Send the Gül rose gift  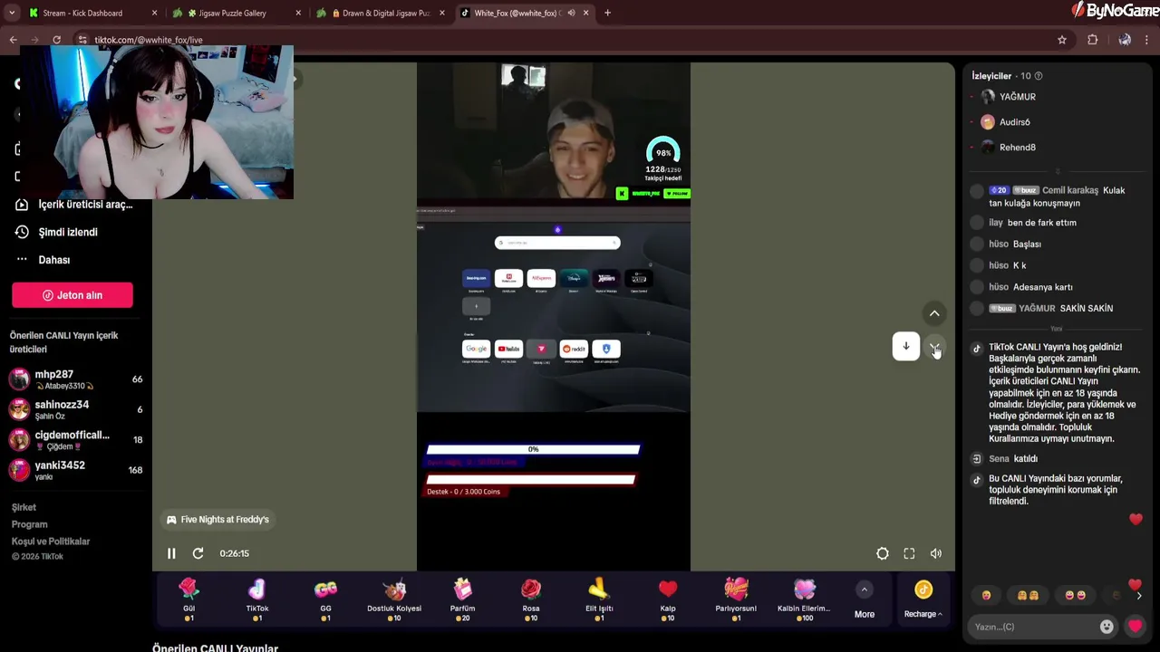tap(188, 599)
